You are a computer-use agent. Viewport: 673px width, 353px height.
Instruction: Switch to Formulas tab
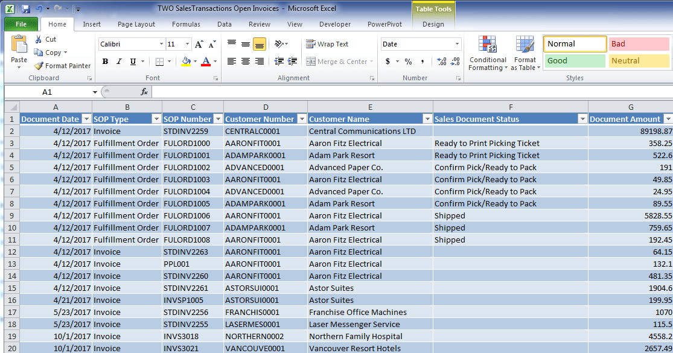click(186, 24)
